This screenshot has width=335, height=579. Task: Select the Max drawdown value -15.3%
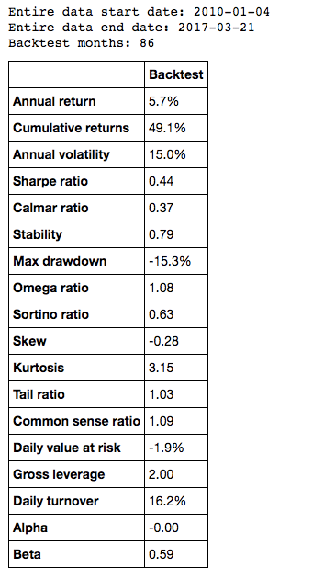(x=170, y=261)
